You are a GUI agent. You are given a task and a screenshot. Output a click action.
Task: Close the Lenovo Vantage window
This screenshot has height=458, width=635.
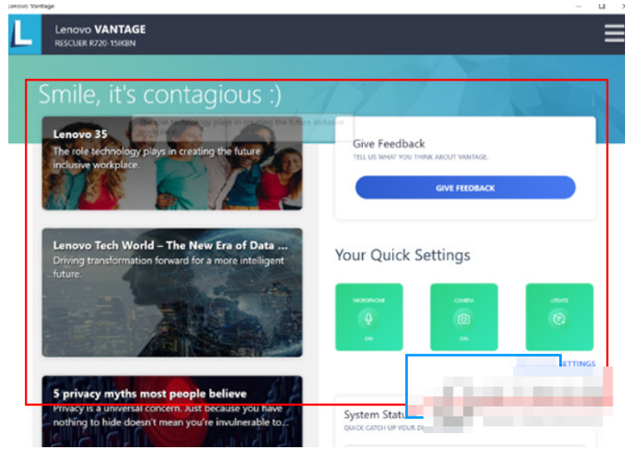[623, 6]
